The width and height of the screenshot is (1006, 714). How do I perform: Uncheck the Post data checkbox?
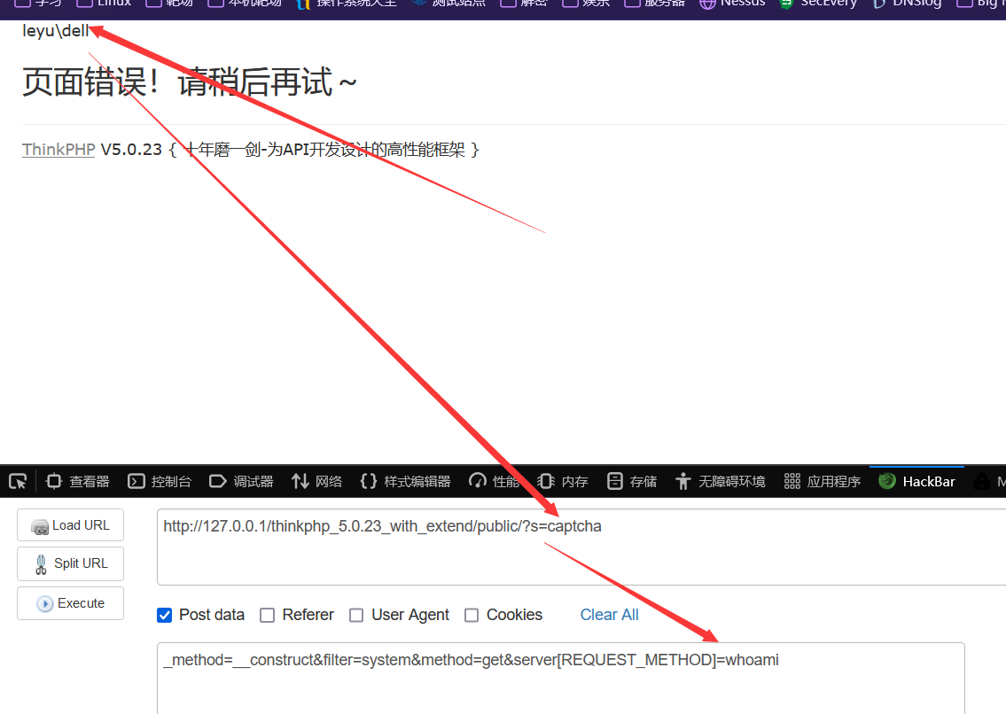point(164,615)
